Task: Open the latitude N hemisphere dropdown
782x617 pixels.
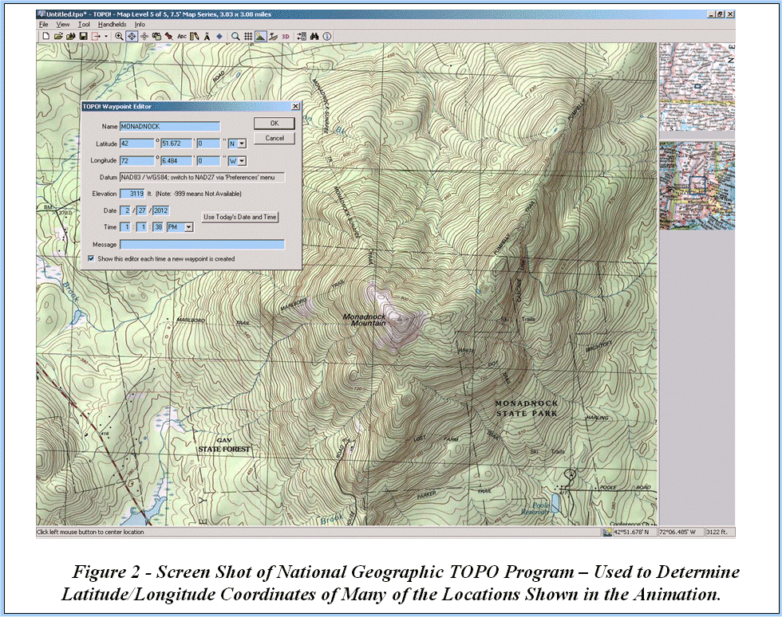Action: (x=242, y=143)
